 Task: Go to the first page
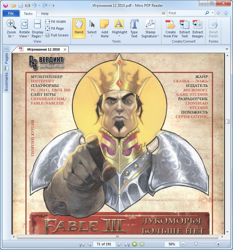[x=82, y=244]
